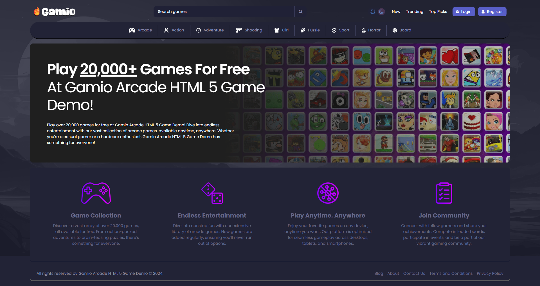Open the Shooting category
540x286 pixels.
click(249, 30)
